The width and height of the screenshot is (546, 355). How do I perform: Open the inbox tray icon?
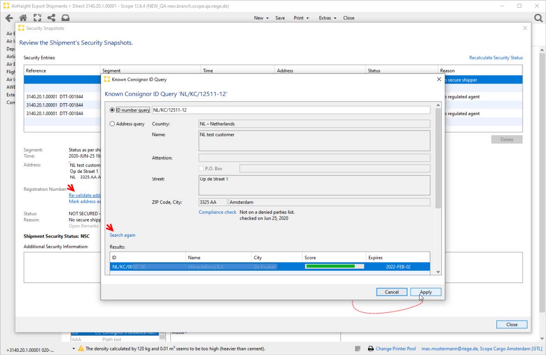pyautogui.click(x=66, y=18)
